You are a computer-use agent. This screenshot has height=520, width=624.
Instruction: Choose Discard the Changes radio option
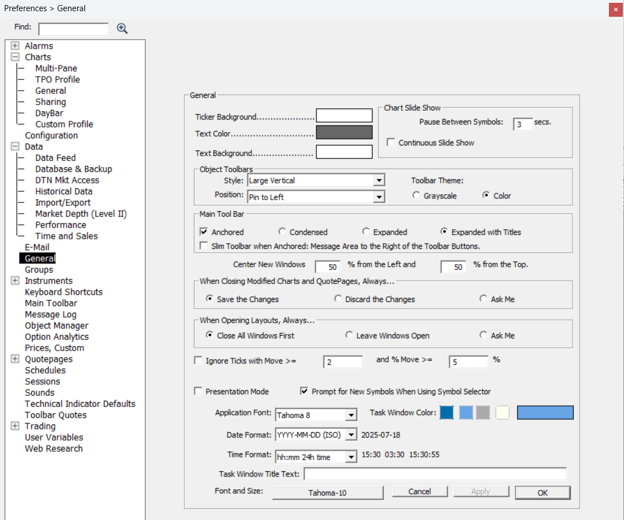(338, 299)
